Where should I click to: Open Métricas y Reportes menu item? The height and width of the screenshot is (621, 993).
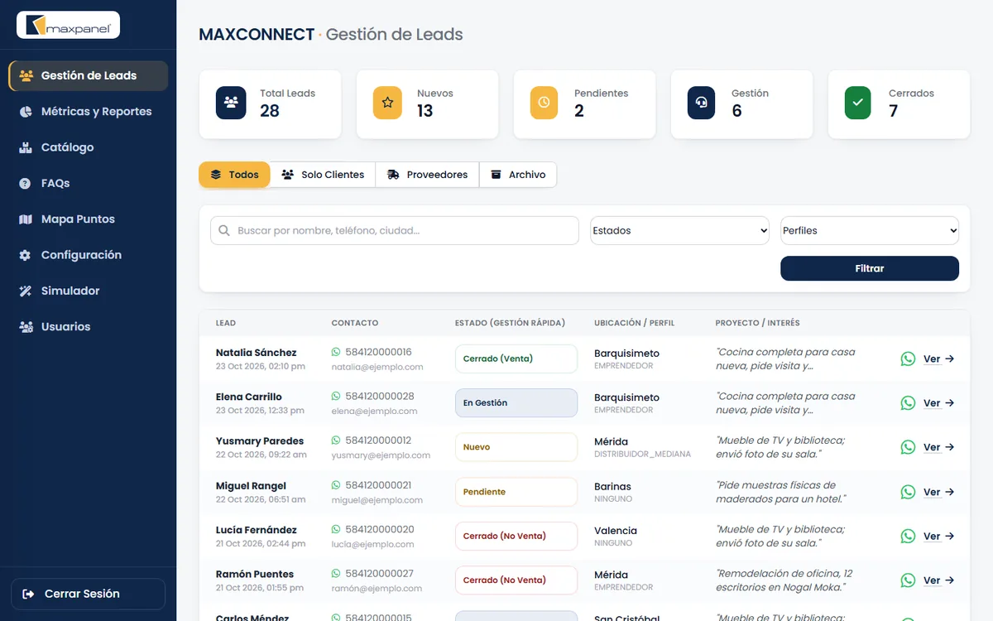pos(88,112)
